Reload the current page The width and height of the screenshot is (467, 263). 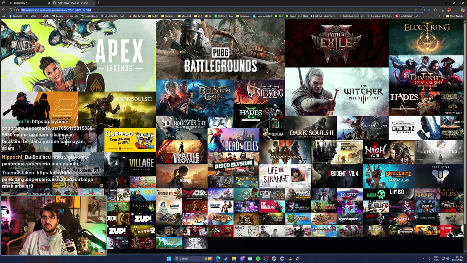10,10
